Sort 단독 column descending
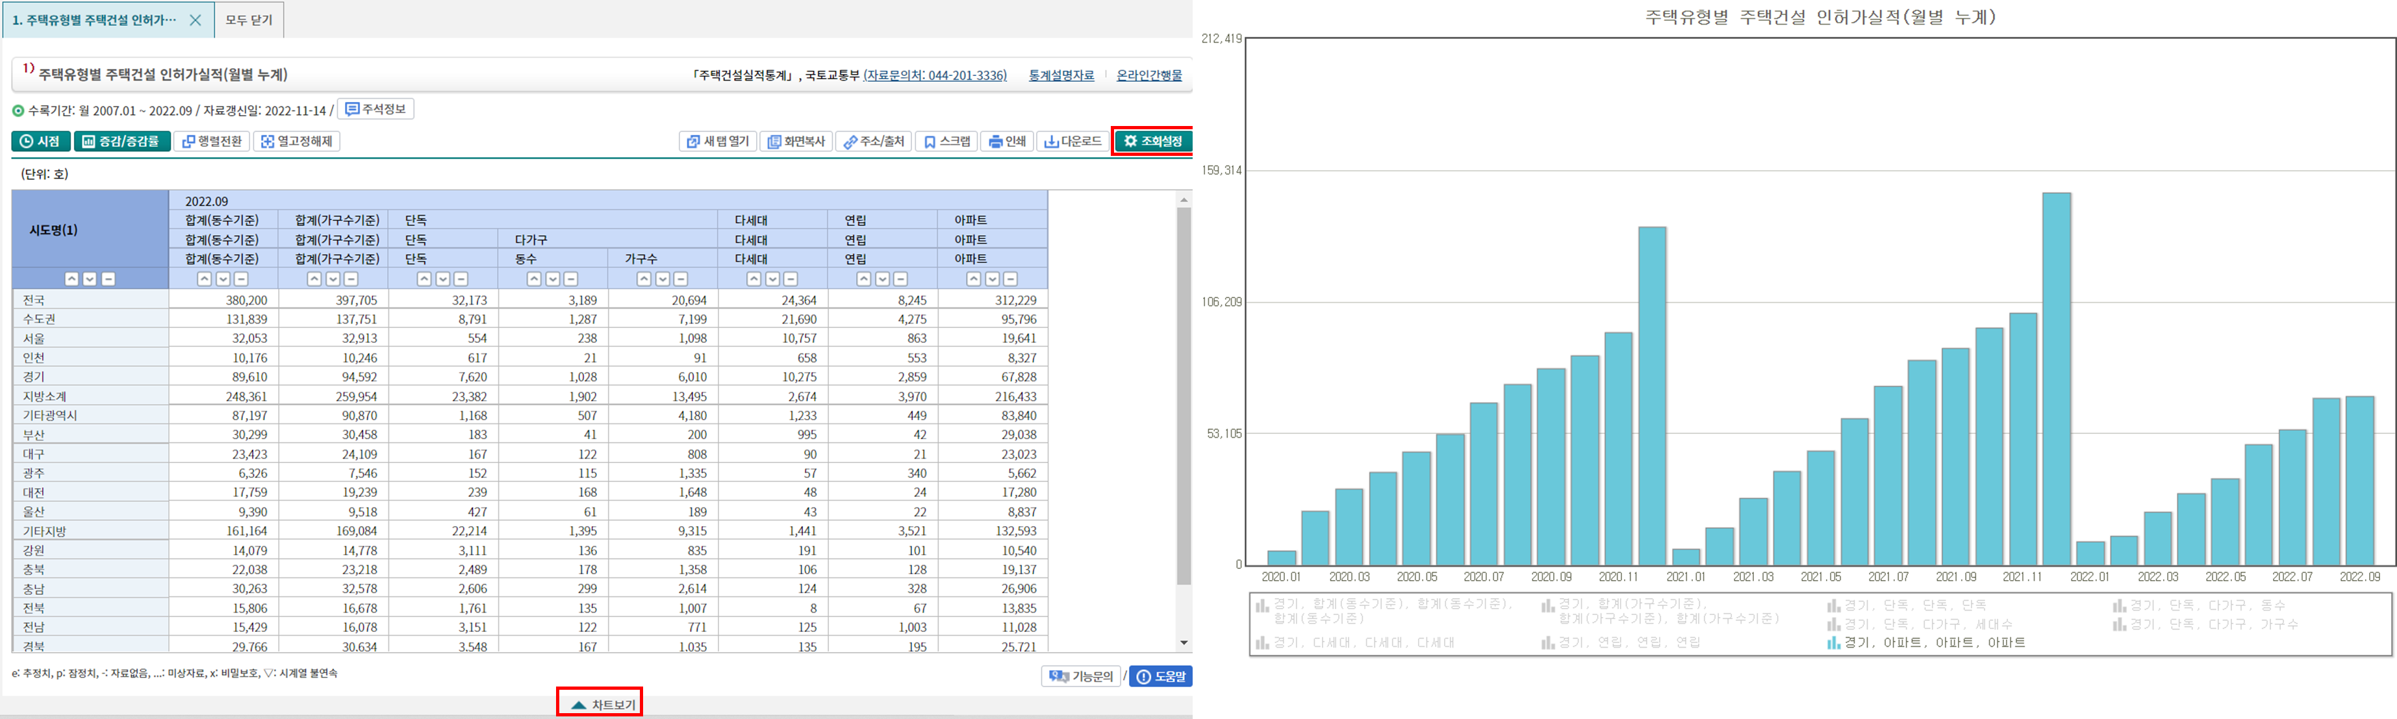This screenshot has width=2397, height=719. (443, 279)
